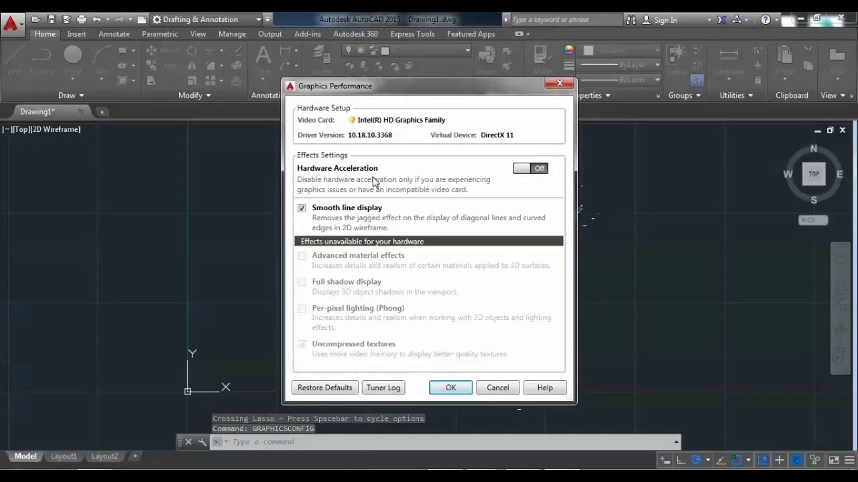The height and width of the screenshot is (482, 858).
Task: Click the Help question mark icon in title bar
Action: pyautogui.click(x=766, y=19)
